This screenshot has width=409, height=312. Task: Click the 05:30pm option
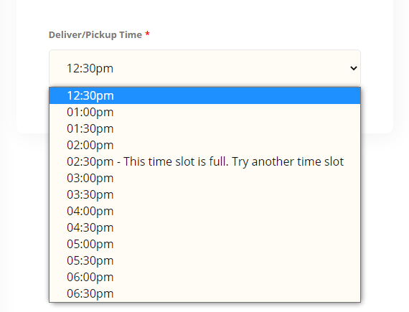point(204,260)
